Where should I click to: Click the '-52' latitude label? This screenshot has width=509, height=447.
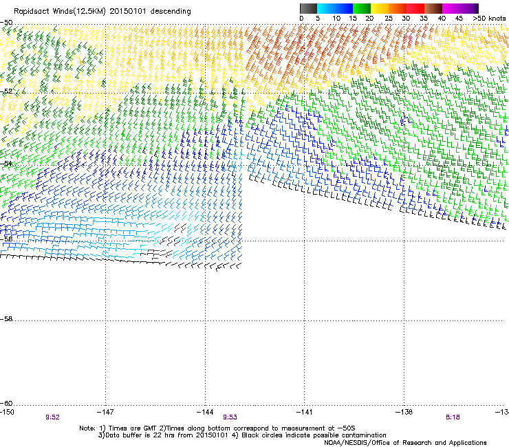coord(6,91)
